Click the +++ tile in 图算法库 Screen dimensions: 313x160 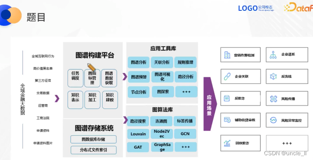(x=186, y=147)
